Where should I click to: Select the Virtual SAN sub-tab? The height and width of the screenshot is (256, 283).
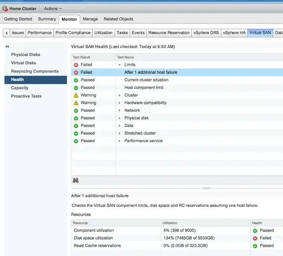coord(260,33)
